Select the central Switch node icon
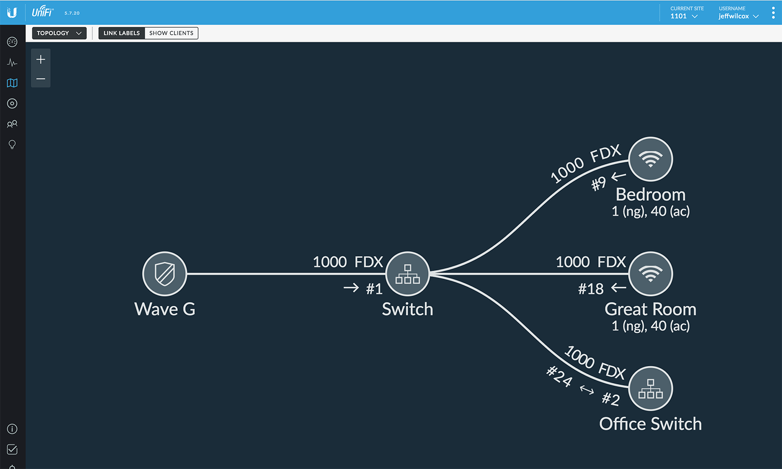This screenshot has width=782, height=469. [x=408, y=274]
